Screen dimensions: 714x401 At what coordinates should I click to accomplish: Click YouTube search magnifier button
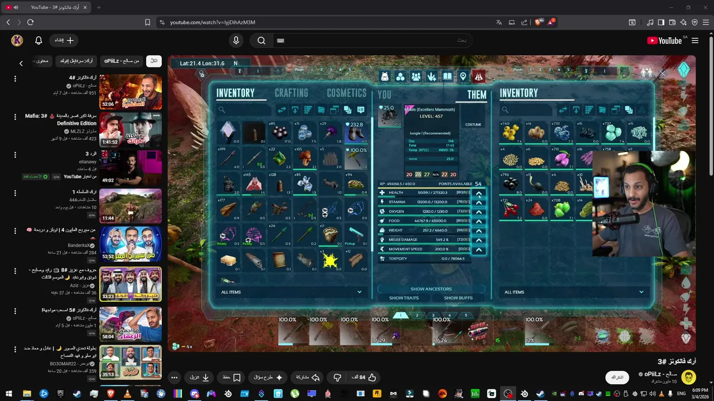261,40
